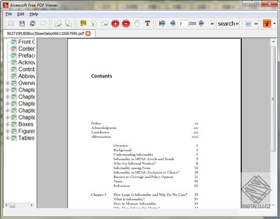Rotate page clockwise with the green arrow icon
Image resolution: width=280 pixels, height=219 pixels.
pyautogui.click(x=69, y=23)
